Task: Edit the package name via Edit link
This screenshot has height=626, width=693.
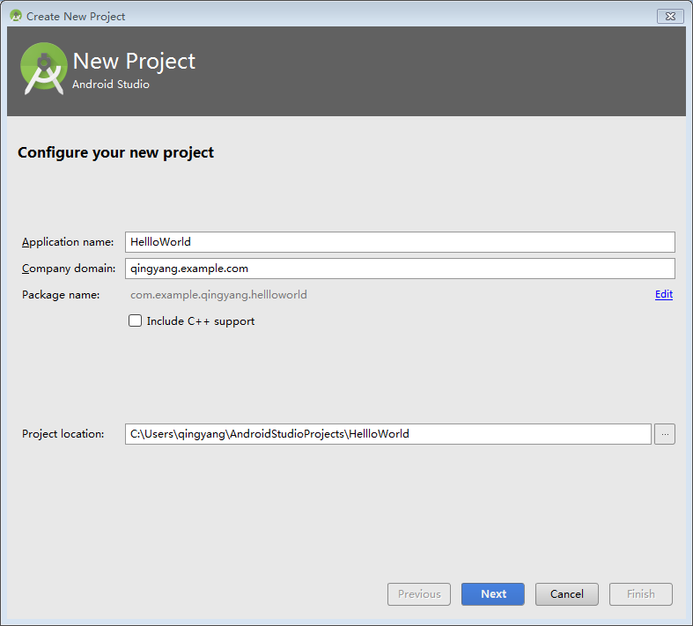Action: [x=664, y=294]
